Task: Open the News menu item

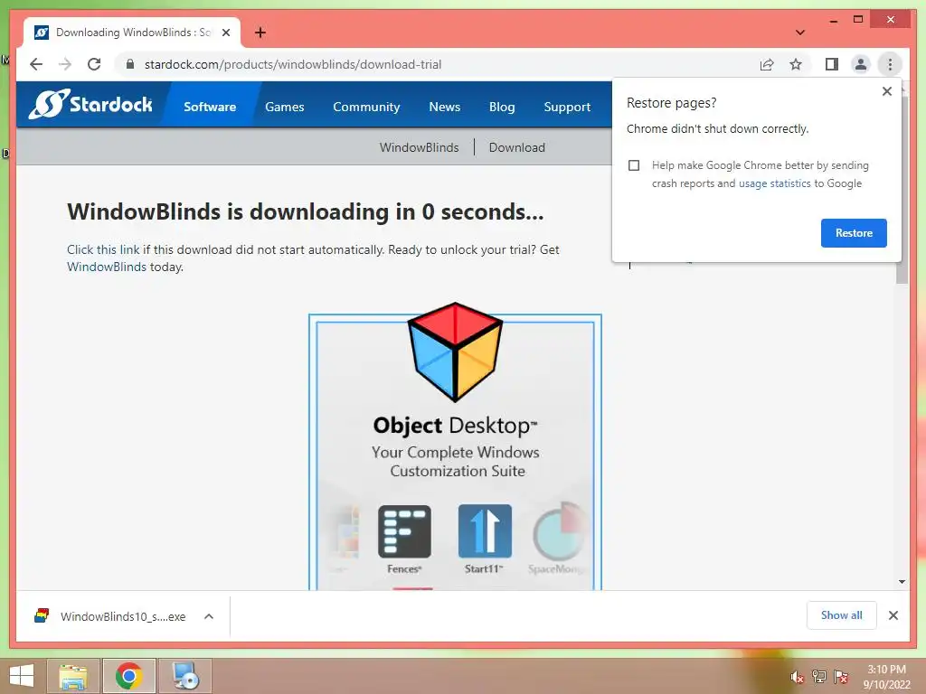Action: point(445,107)
